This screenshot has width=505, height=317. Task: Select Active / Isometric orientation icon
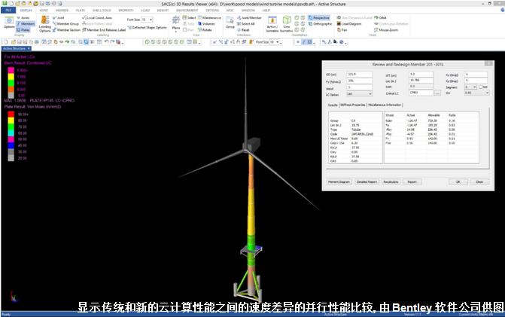point(272,24)
